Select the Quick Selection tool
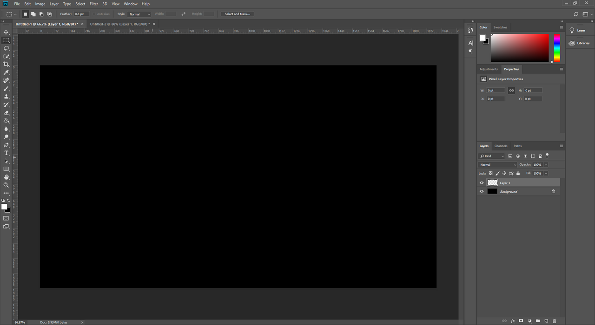This screenshot has width=595, height=325. 6,56
